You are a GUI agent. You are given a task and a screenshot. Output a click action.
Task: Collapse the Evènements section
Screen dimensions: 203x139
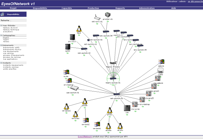1,45
